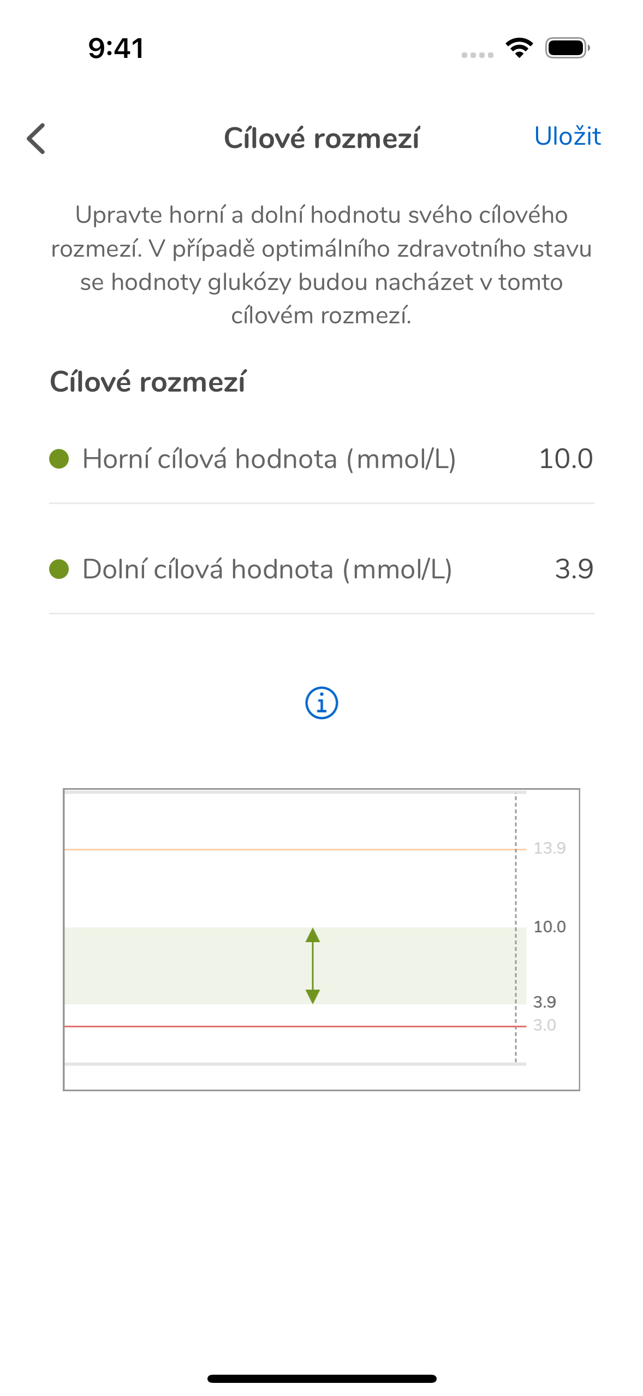
Task: Save changes with Uložit
Action: pos(568,136)
